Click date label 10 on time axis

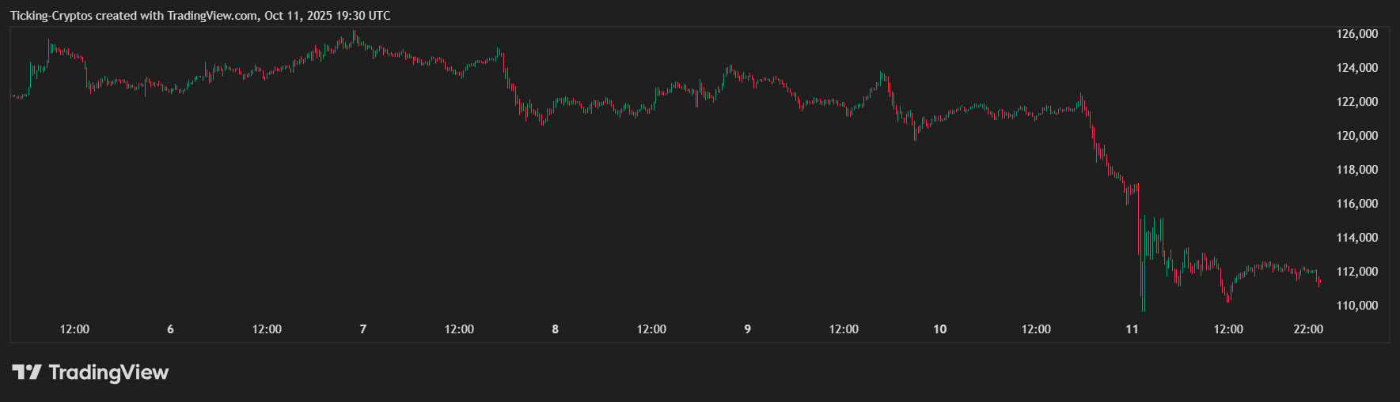point(939,329)
